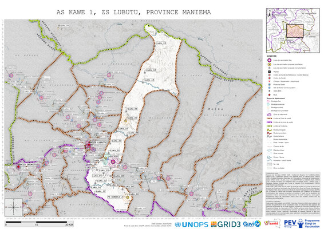Image resolution: width=324 pixels, height=229 pixels.
Task: Click the Clinique / dispensaire legend icon
Action: pos(269,81)
